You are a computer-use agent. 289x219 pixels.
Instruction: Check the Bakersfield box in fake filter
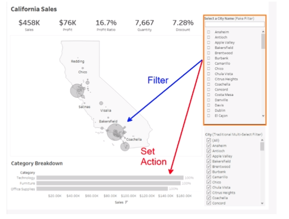click(x=208, y=48)
